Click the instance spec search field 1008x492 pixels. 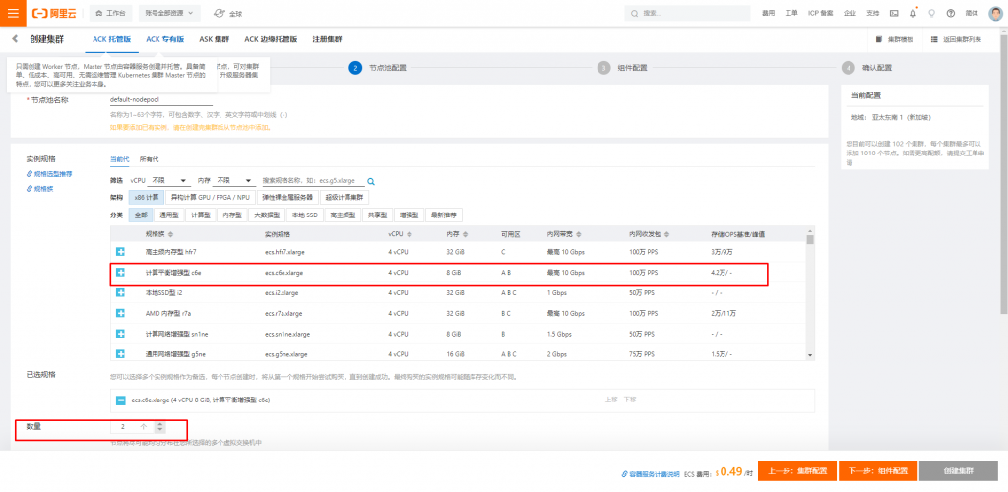pyautogui.click(x=313, y=181)
